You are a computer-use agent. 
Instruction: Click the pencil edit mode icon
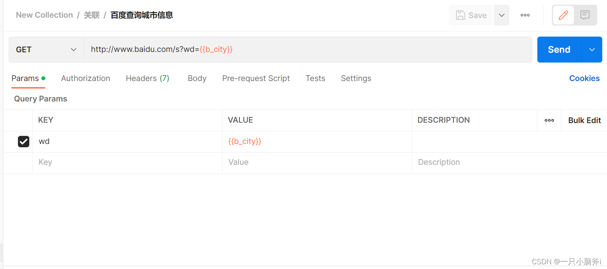point(563,15)
